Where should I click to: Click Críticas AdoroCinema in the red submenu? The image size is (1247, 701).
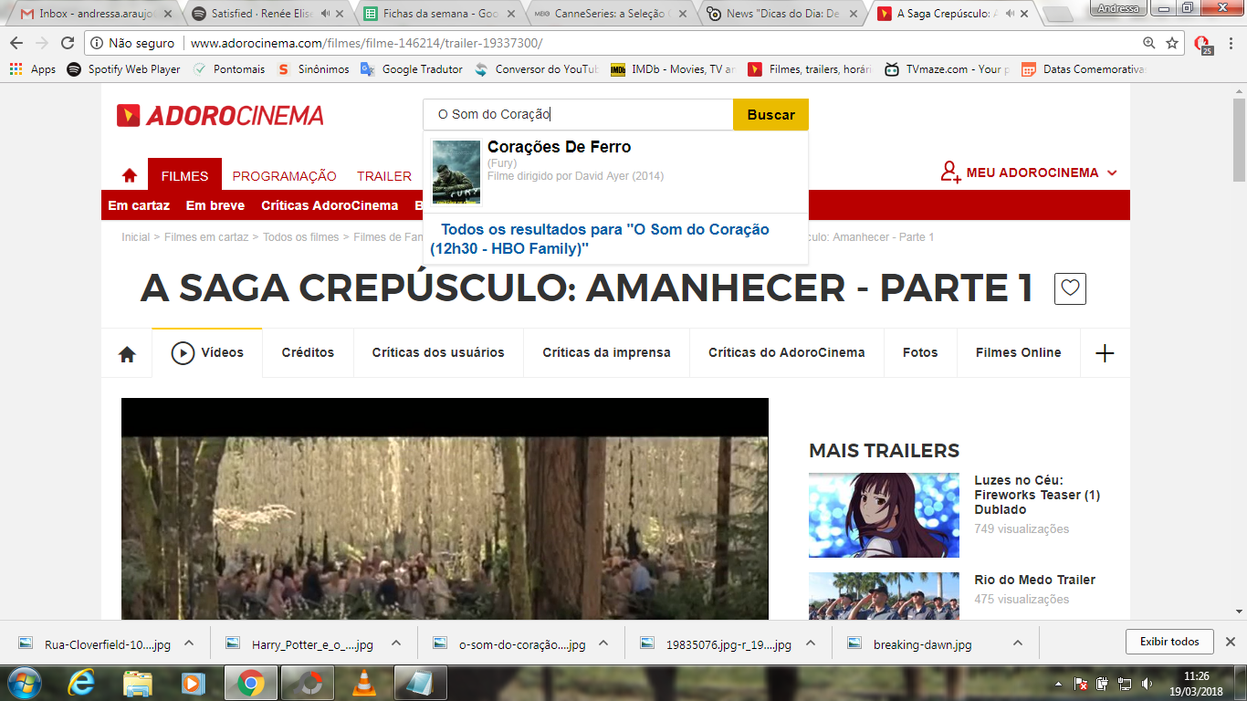point(330,205)
